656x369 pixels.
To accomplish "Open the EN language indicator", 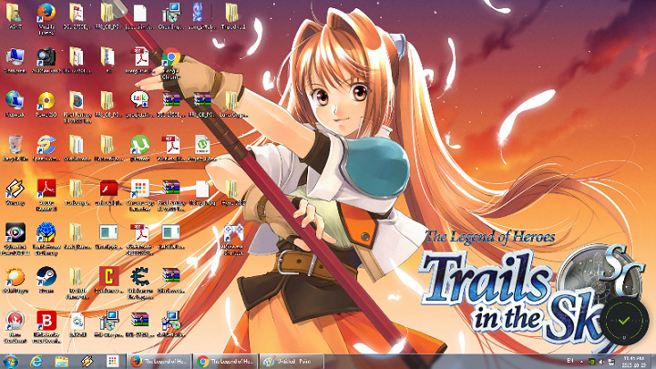I will [x=570, y=361].
